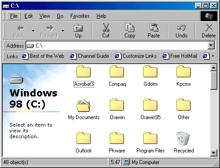Click the vertical scrollbar down arrow
The width and height of the screenshot is (220, 168).
tap(213, 153)
